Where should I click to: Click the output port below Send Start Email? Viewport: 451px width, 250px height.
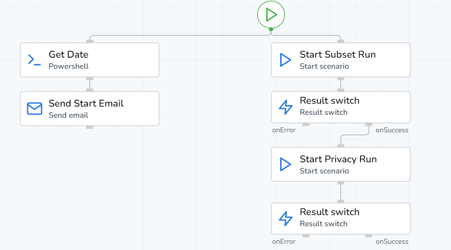click(90, 127)
